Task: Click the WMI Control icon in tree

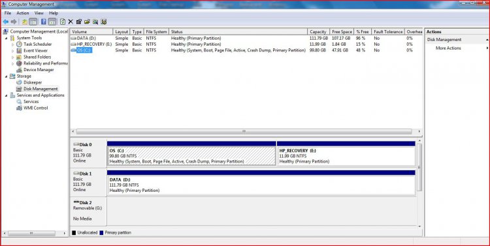Action: (19, 108)
